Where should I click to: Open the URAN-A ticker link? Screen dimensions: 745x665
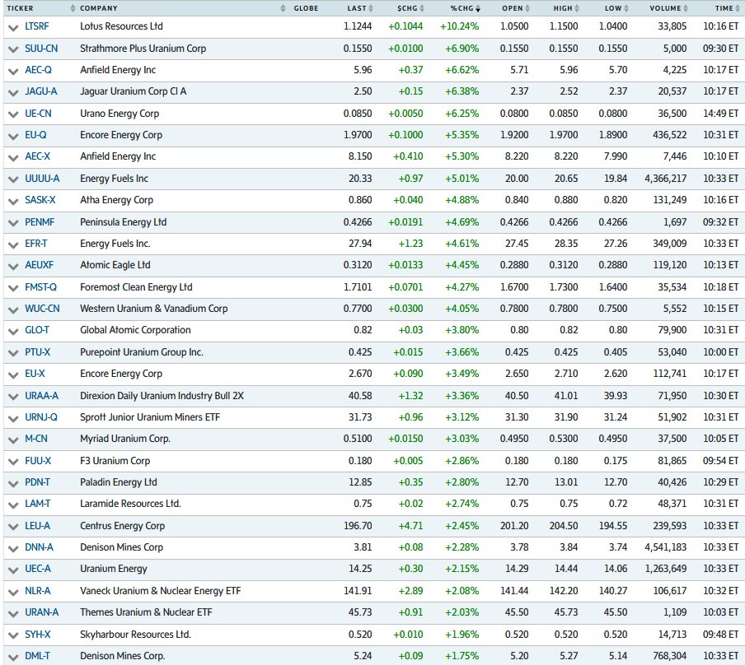[x=42, y=612]
